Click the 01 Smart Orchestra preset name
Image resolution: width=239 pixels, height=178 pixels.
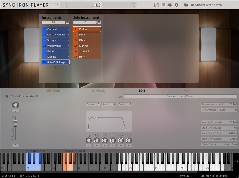(206, 5)
